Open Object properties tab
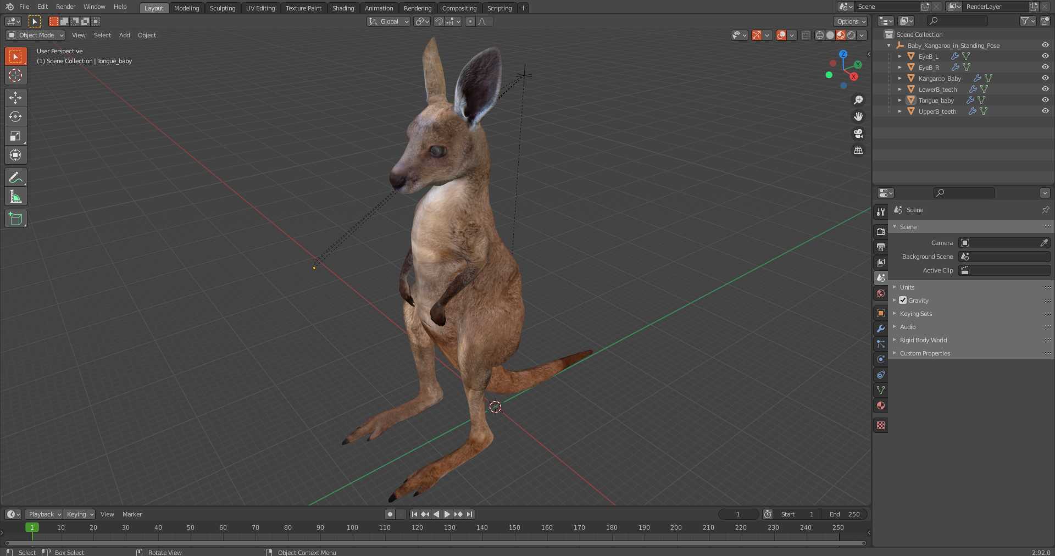The width and height of the screenshot is (1055, 556). pos(881,313)
